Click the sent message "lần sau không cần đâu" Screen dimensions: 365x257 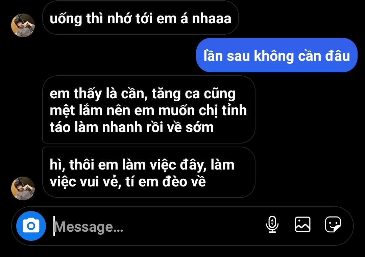point(276,56)
